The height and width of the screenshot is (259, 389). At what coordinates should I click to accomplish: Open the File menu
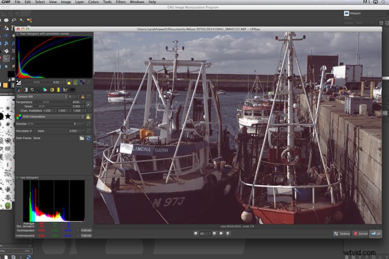pos(18,2)
